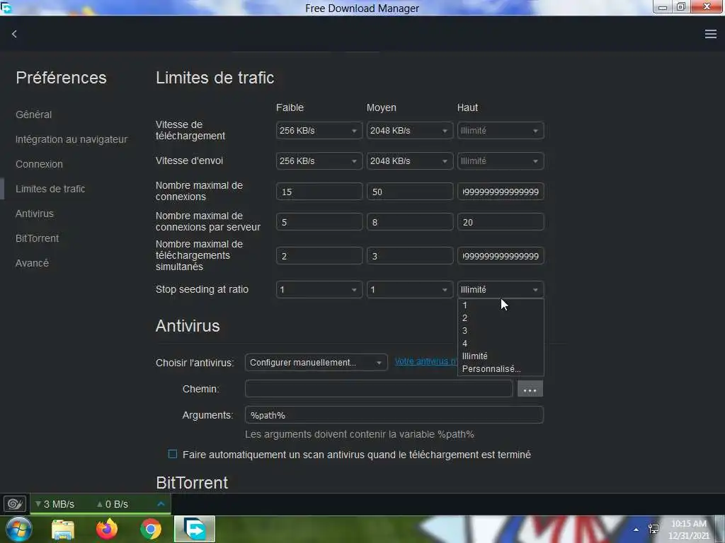Open Limites de trafic section

[x=50, y=189]
